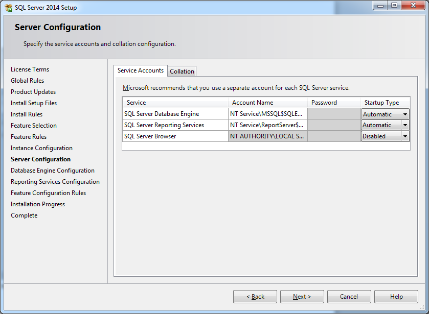Close the SQL Server 2014 Setup window

coord(414,6)
